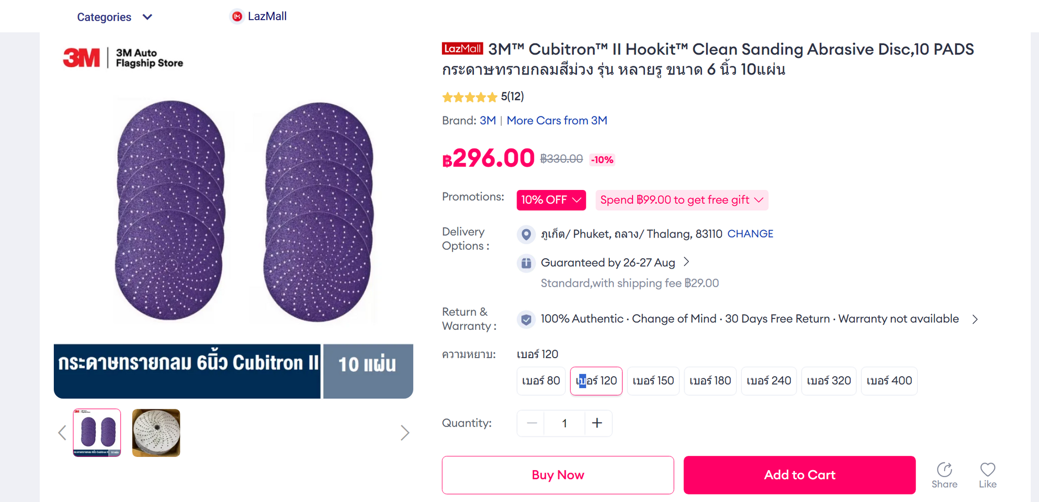Click the location pin icon
The image size is (1039, 502).
526,234
